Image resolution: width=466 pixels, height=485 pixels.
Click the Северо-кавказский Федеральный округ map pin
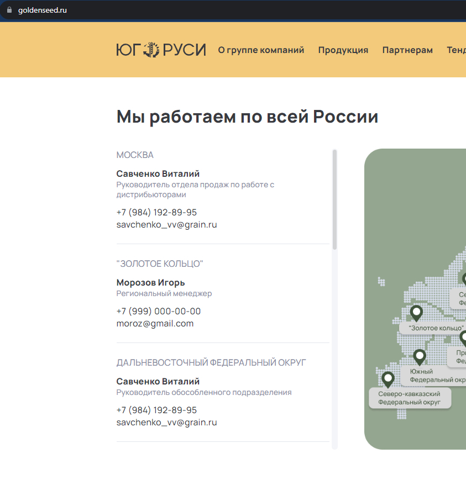click(x=388, y=379)
